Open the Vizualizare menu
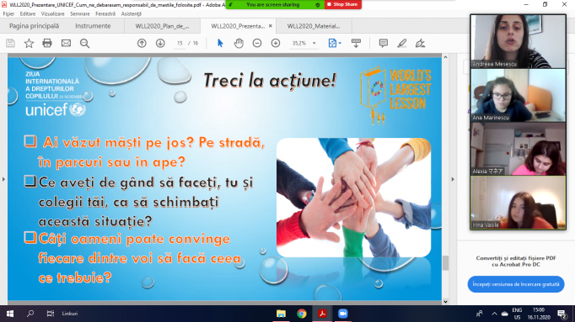 coord(53,14)
